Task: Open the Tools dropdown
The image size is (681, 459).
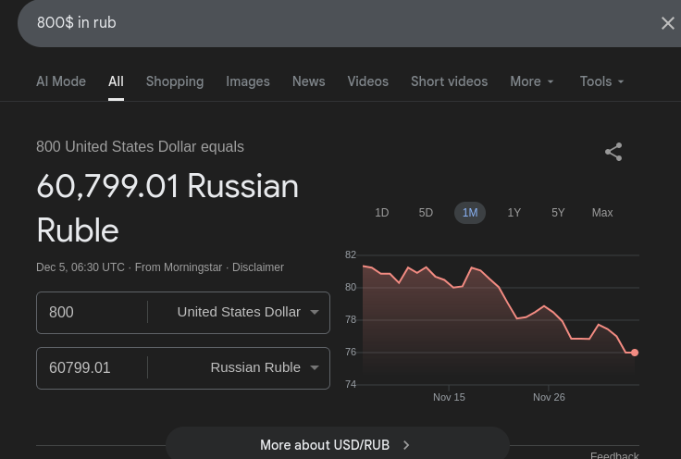Action: tap(601, 81)
